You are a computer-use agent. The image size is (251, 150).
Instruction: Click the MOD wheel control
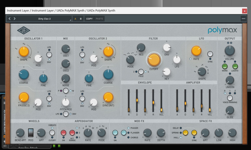pos(31,133)
